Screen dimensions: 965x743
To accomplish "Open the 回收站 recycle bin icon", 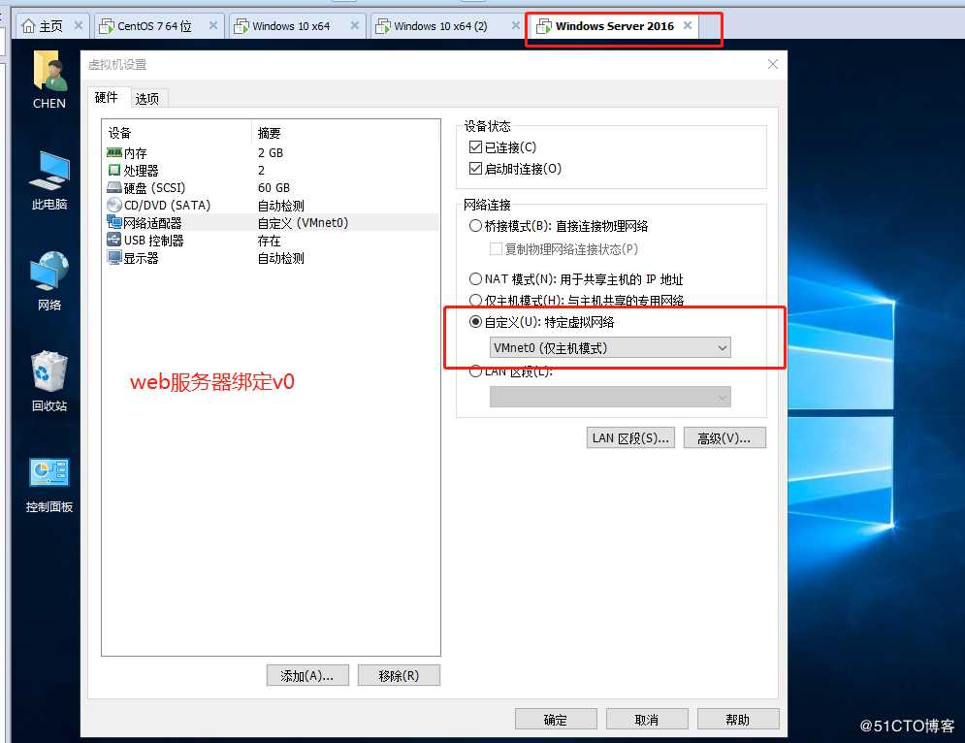I will pos(49,371).
